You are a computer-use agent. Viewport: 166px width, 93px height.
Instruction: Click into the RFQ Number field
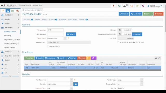point(55,34)
